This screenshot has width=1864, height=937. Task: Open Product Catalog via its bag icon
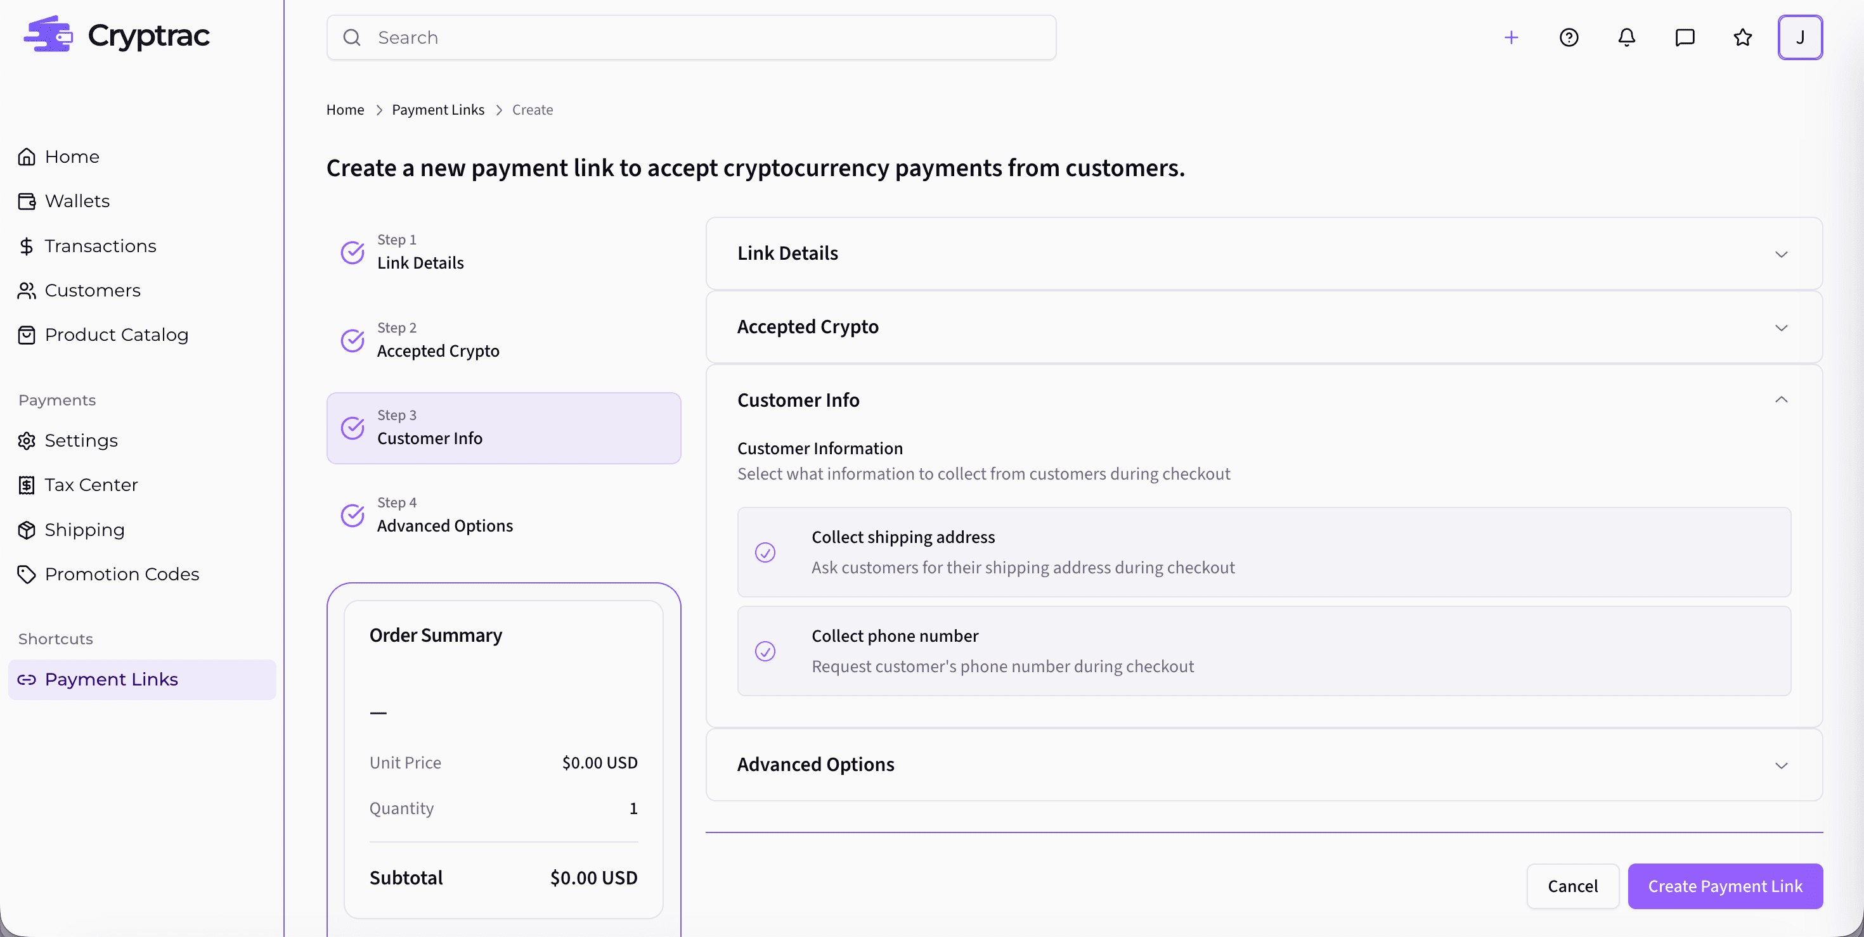pyautogui.click(x=26, y=335)
